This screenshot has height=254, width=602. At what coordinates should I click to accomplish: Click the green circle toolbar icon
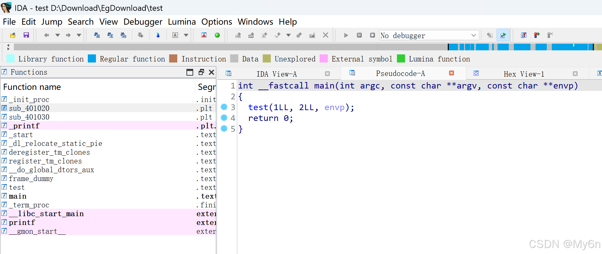[x=217, y=35]
